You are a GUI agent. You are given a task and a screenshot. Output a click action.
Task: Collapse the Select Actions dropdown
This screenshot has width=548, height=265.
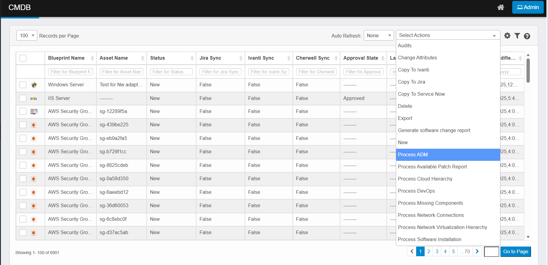(447, 35)
